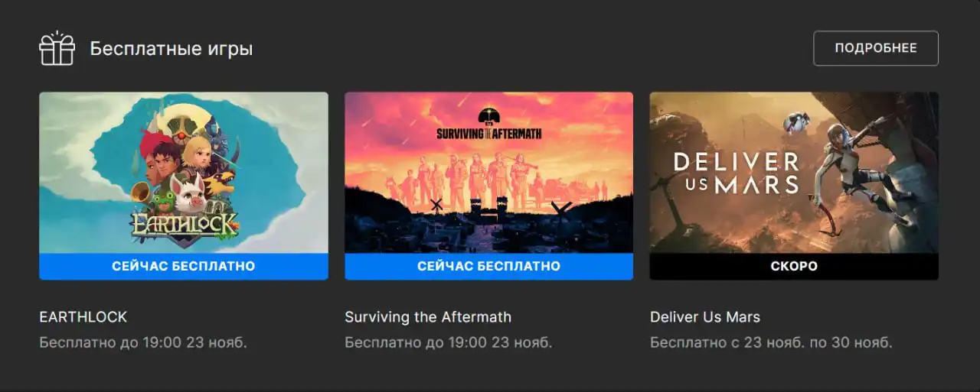Click the Earthlock logo inside the cover art
Image resolution: width=980 pixels, height=392 pixels.
pos(185,223)
